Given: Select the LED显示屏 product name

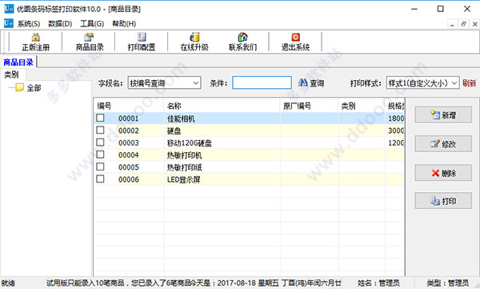Looking at the screenshot, I should (x=184, y=179).
